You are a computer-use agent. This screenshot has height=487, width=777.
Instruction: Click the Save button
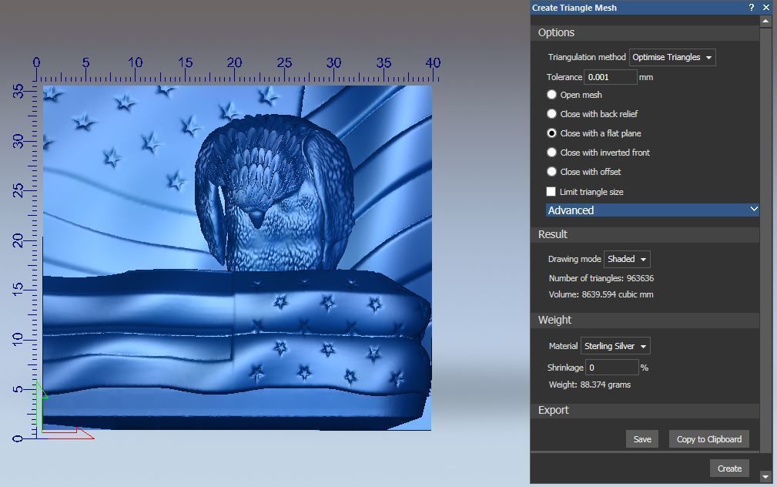(x=642, y=439)
